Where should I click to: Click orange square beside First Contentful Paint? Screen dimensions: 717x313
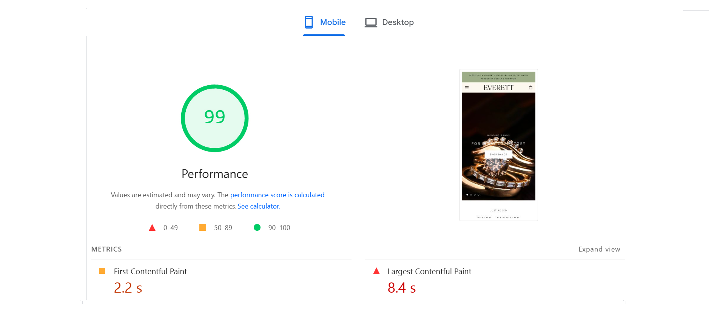(x=102, y=271)
